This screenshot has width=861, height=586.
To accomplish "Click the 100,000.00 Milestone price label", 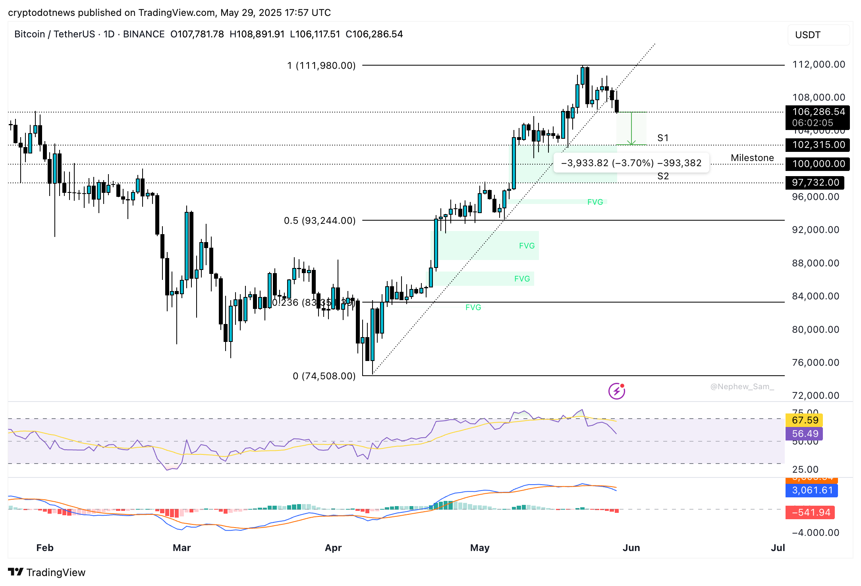I will 818,164.
